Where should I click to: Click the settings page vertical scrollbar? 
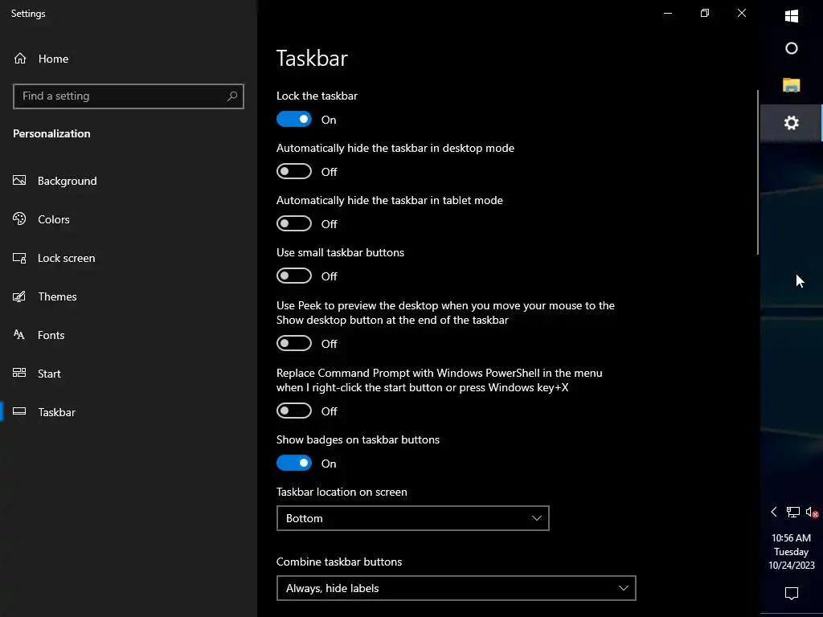coord(757,173)
